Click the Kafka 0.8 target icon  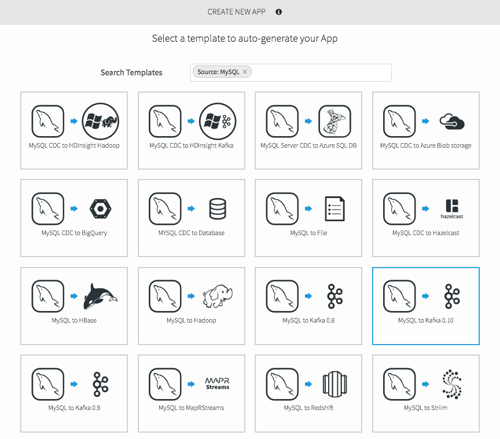335,297
